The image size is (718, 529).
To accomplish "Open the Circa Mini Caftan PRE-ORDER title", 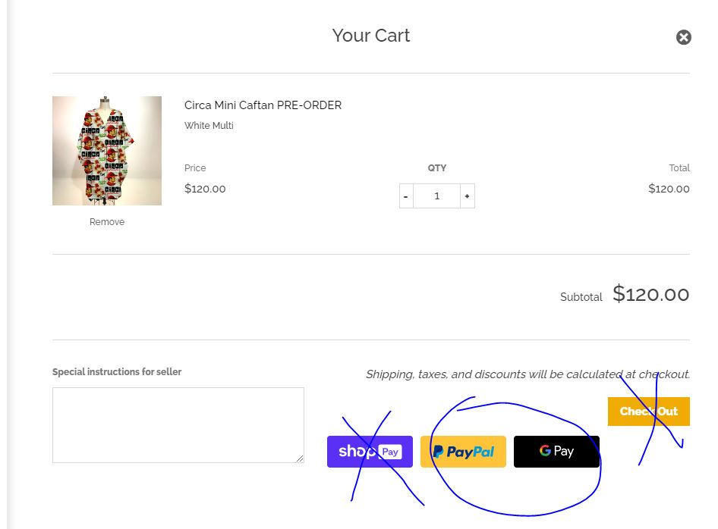I will 263,105.
